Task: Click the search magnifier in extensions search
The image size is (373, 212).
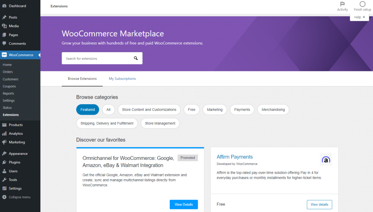Action: click(136, 58)
